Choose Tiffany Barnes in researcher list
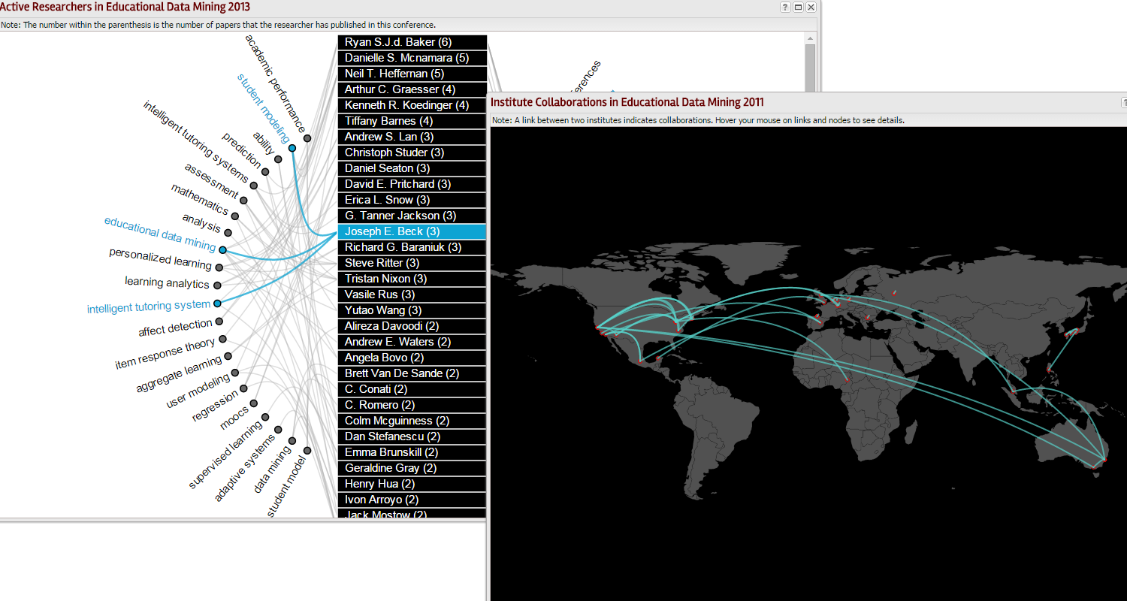 (x=412, y=121)
